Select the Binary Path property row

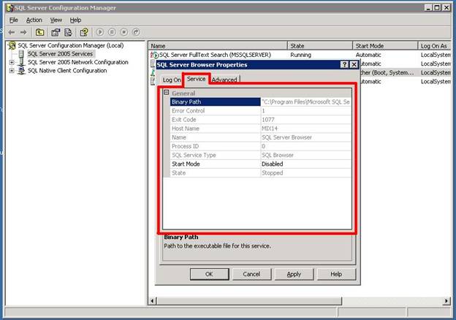[x=260, y=102]
